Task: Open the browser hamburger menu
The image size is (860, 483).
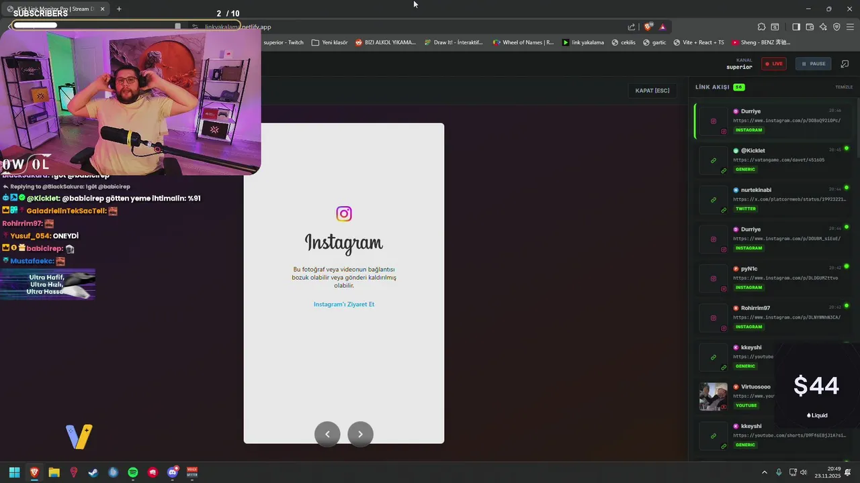Action: pyautogui.click(x=850, y=27)
